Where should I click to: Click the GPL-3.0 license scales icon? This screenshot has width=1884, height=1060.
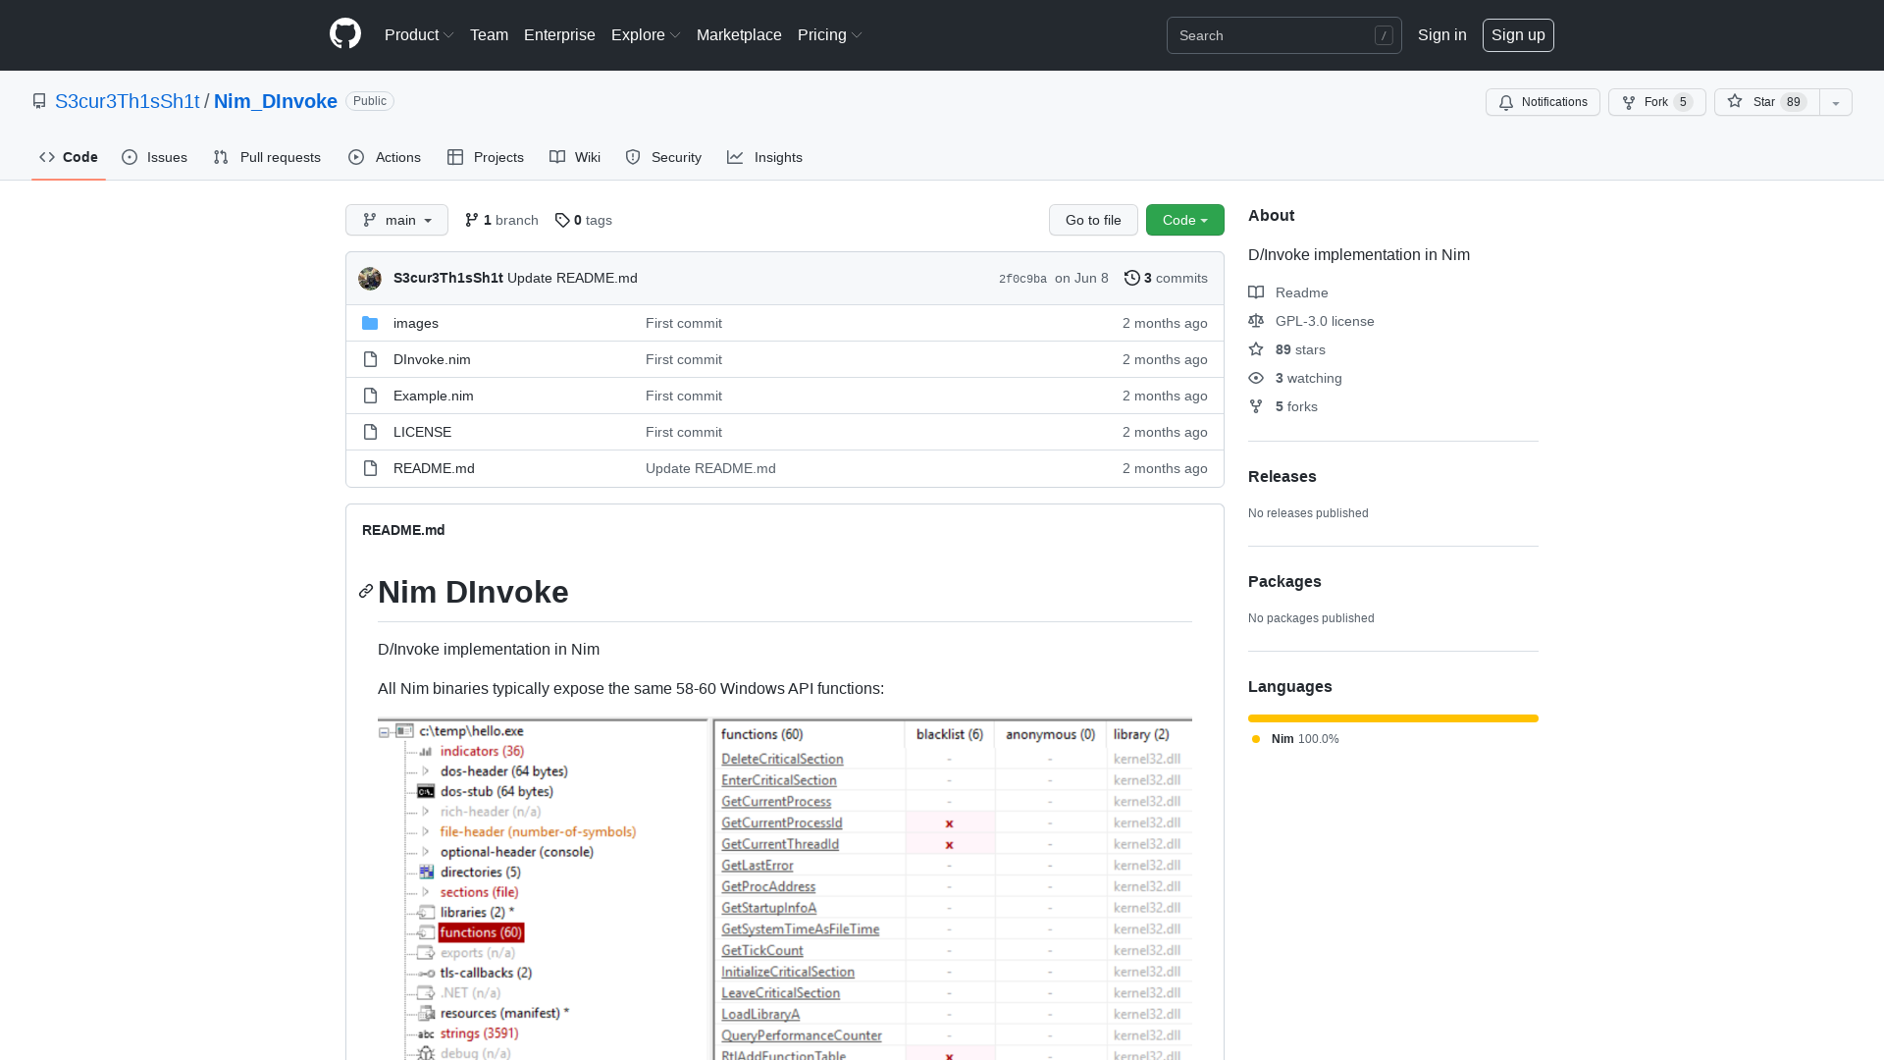(1256, 321)
